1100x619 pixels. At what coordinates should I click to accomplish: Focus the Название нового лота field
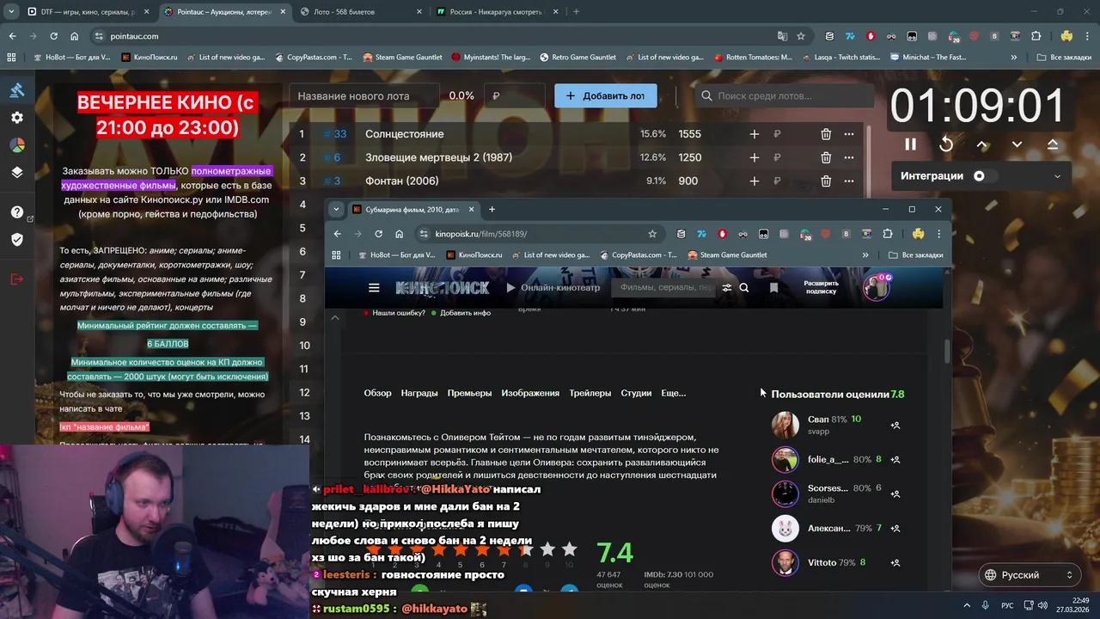(363, 95)
